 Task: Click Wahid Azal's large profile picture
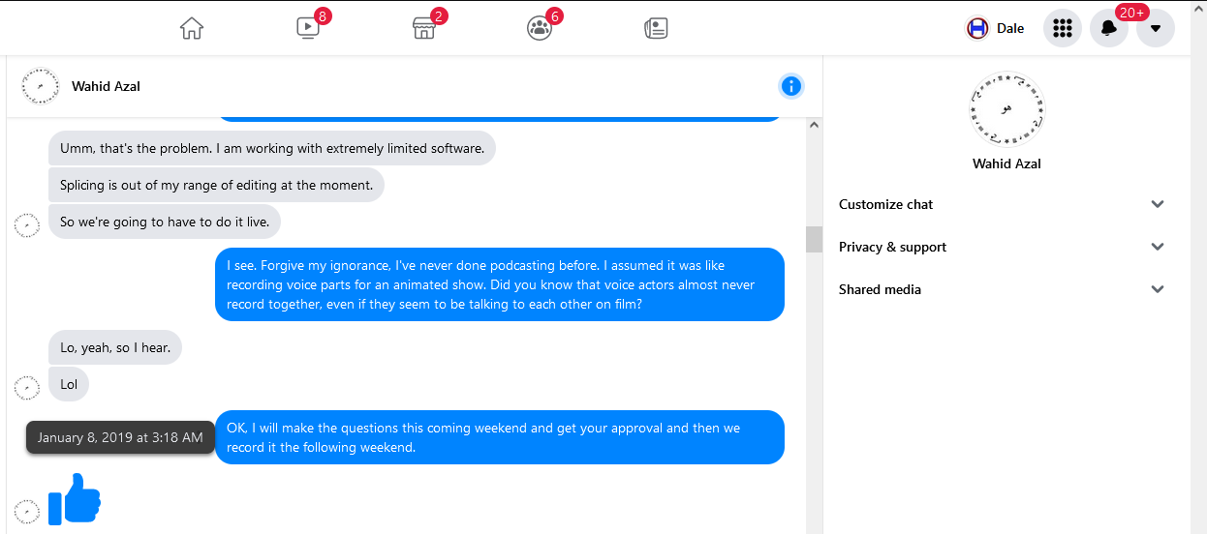coord(1006,109)
